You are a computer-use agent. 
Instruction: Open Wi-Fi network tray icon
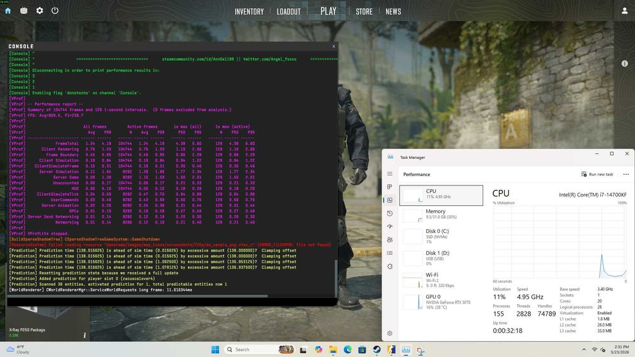click(594, 349)
